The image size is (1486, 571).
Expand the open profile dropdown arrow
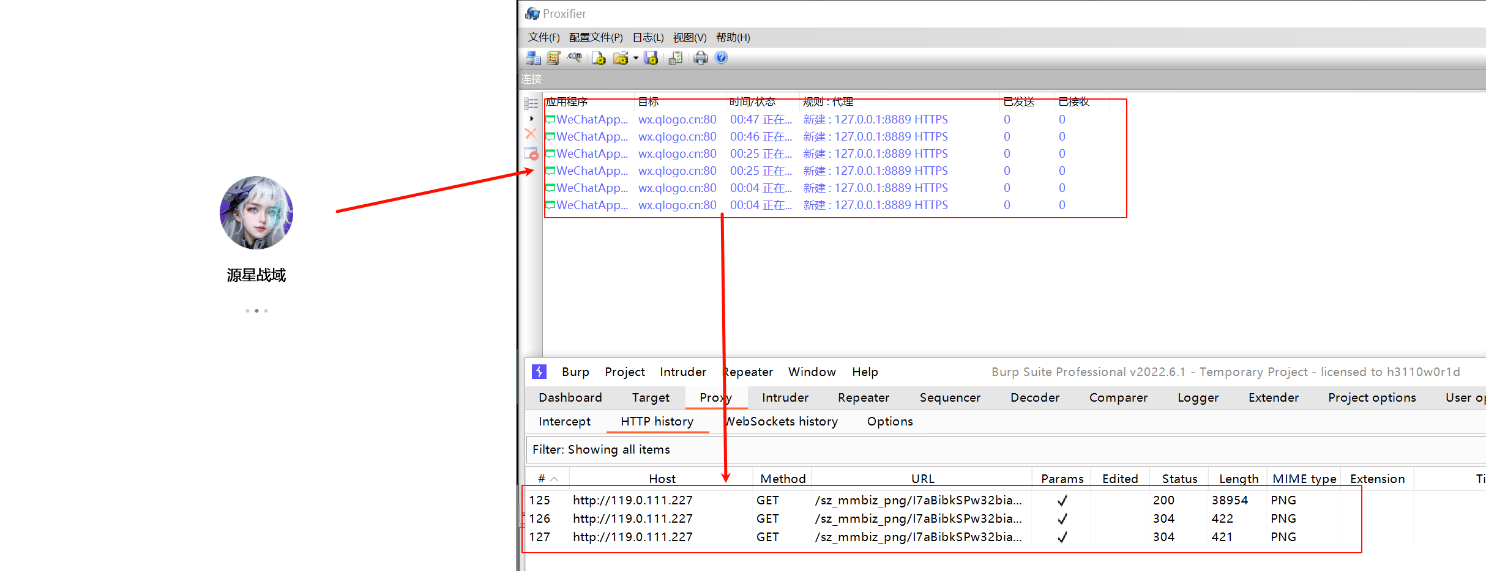pyautogui.click(x=636, y=59)
